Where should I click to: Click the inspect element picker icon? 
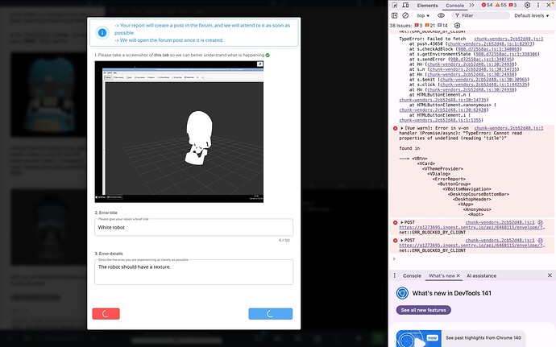tap(394, 5)
